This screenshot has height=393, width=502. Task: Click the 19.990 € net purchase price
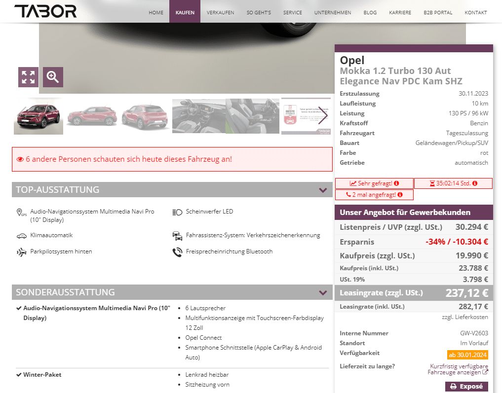pos(472,256)
